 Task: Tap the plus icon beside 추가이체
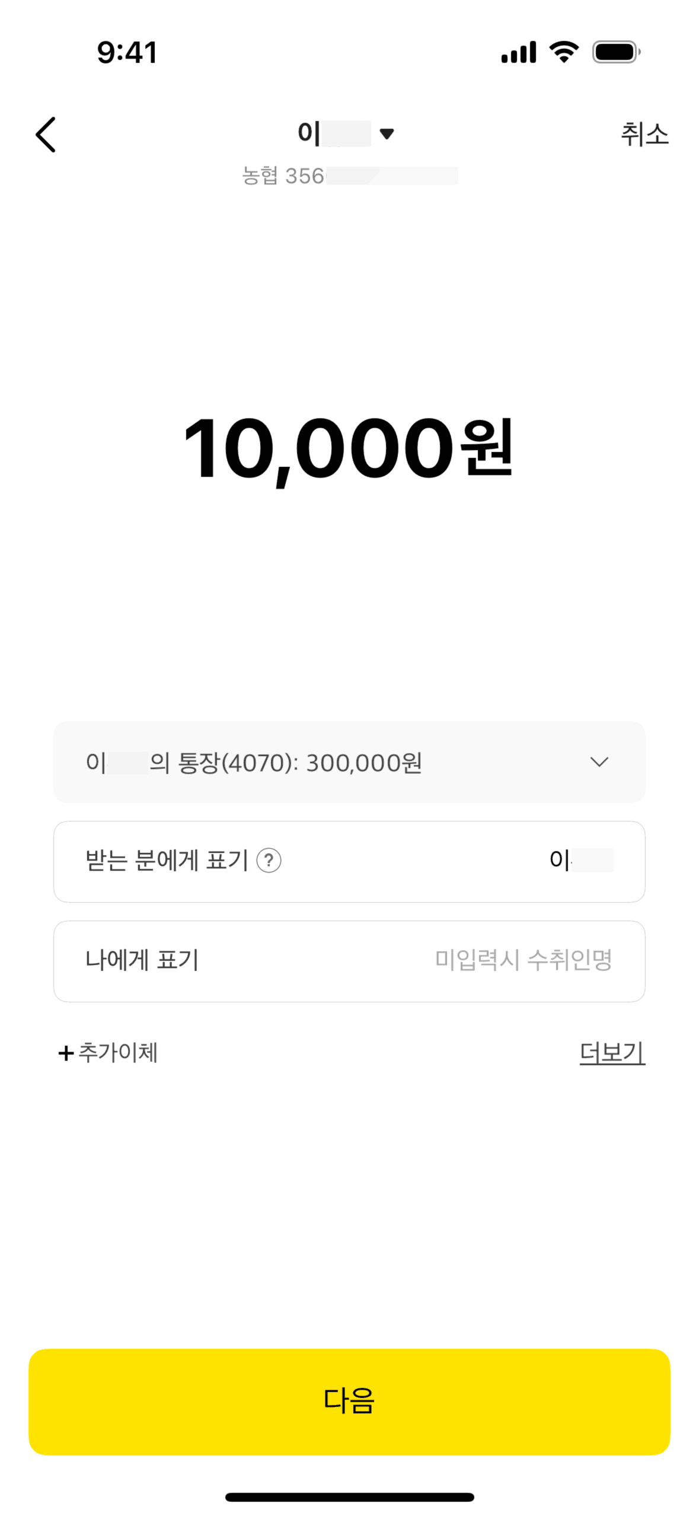(x=66, y=1053)
